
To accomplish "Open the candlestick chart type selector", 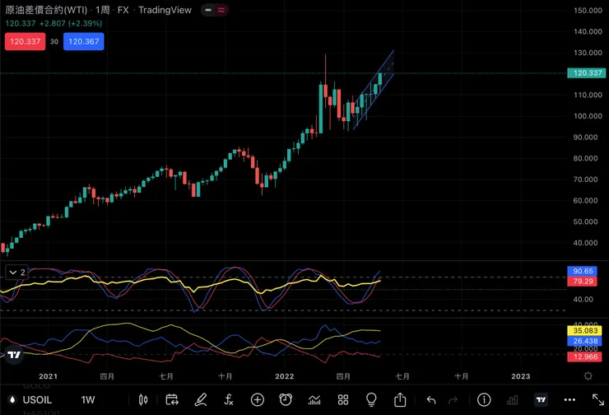I will coord(143,399).
